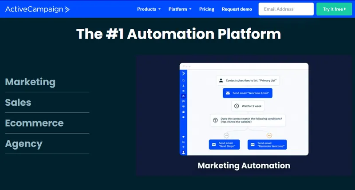The image size is (355, 190).
Task: Click the person icon in Contact subscribes node
Action: [221, 80]
